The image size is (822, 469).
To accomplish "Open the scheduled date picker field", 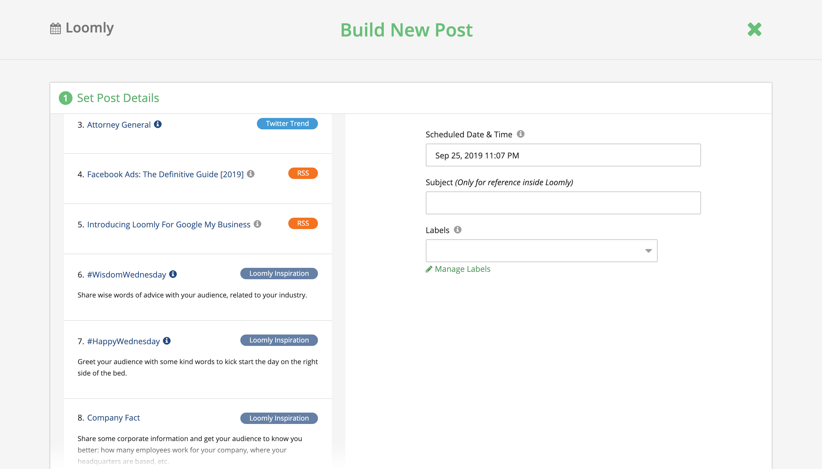I will pos(563,155).
